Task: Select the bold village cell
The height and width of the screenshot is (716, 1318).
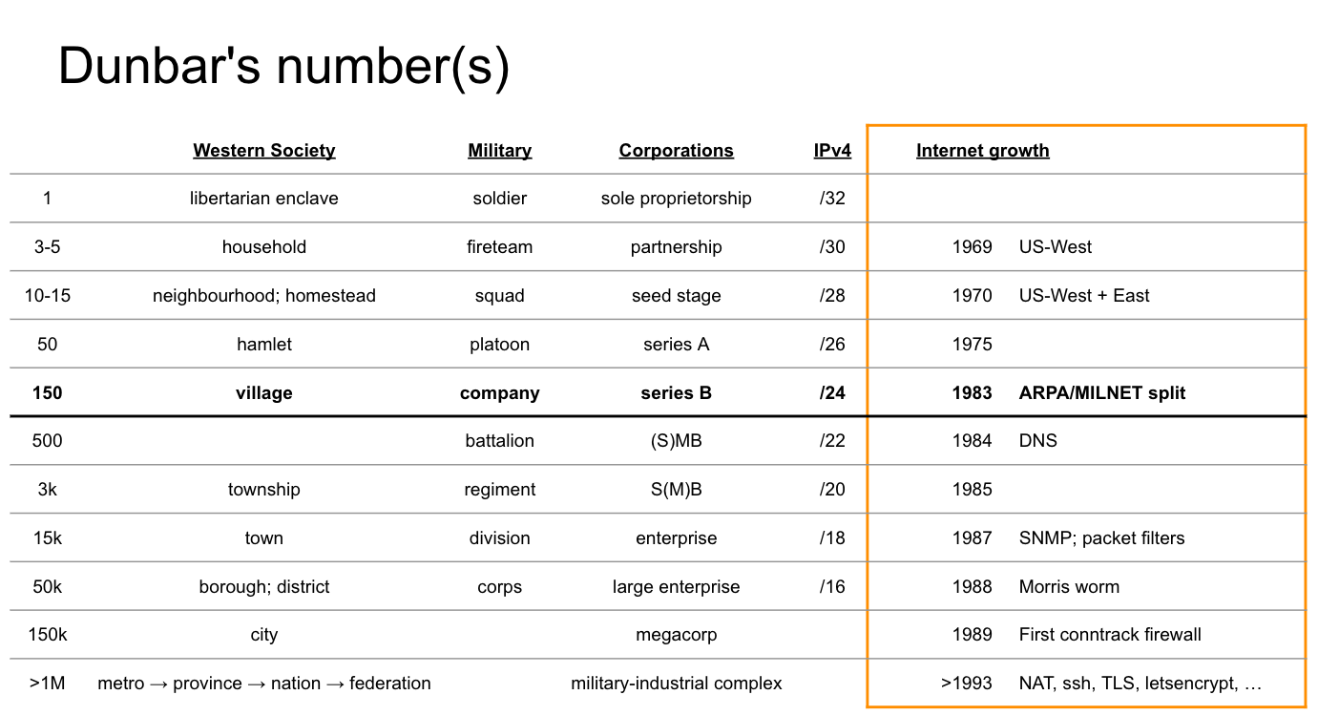Action: pyautogui.click(x=264, y=393)
